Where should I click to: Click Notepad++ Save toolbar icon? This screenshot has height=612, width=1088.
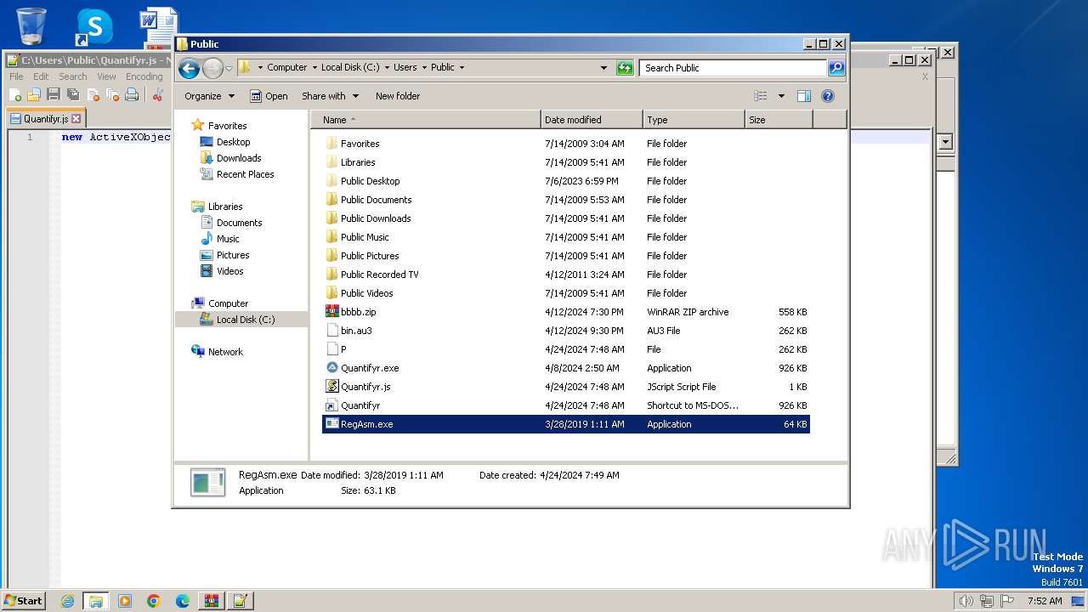pyautogui.click(x=54, y=95)
